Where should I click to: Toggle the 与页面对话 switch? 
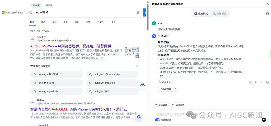click(x=157, y=120)
